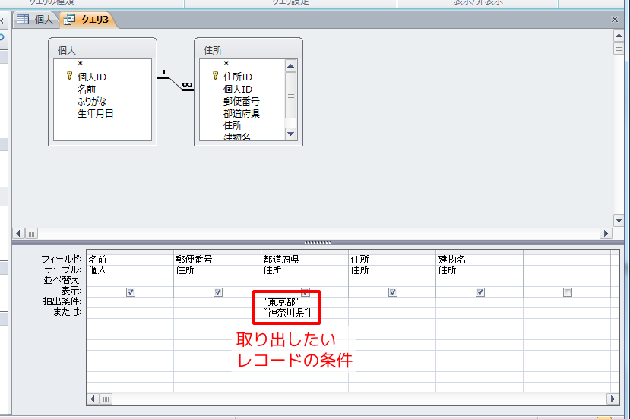This screenshot has width=630, height=419.
Task: Toggle 表示 checkbox for 都道府県 column
Action: point(306,291)
